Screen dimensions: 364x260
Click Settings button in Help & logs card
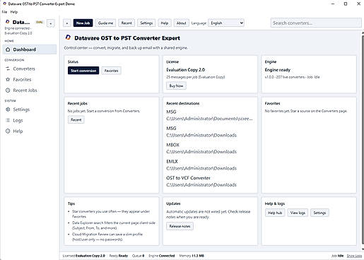click(319, 213)
